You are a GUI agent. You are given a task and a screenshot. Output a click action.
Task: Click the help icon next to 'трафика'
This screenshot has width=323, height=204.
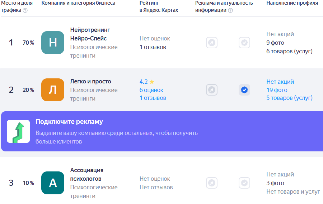click(25, 10)
